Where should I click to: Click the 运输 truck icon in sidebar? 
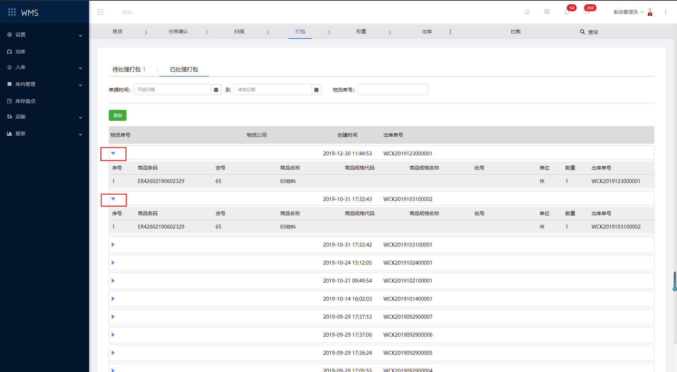(x=10, y=117)
